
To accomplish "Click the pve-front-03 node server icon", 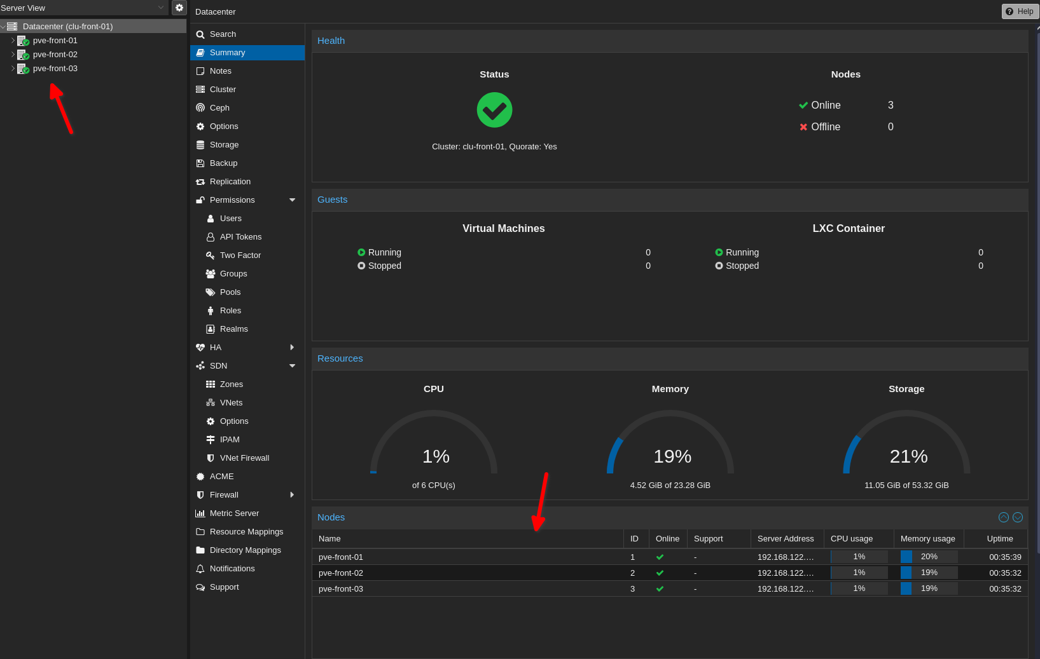I will pyautogui.click(x=23, y=69).
